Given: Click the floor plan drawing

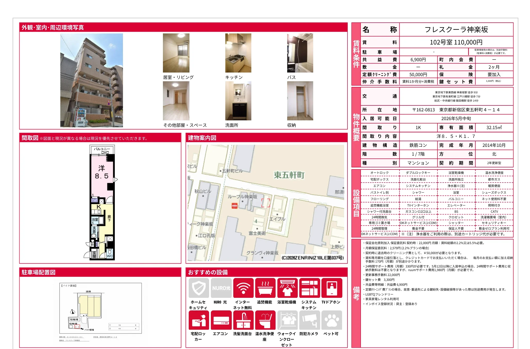Looking at the screenshot, I should [102, 203].
